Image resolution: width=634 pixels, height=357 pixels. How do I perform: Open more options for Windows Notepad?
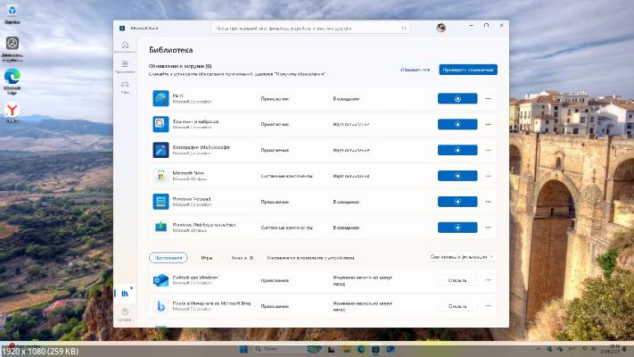tap(488, 202)
